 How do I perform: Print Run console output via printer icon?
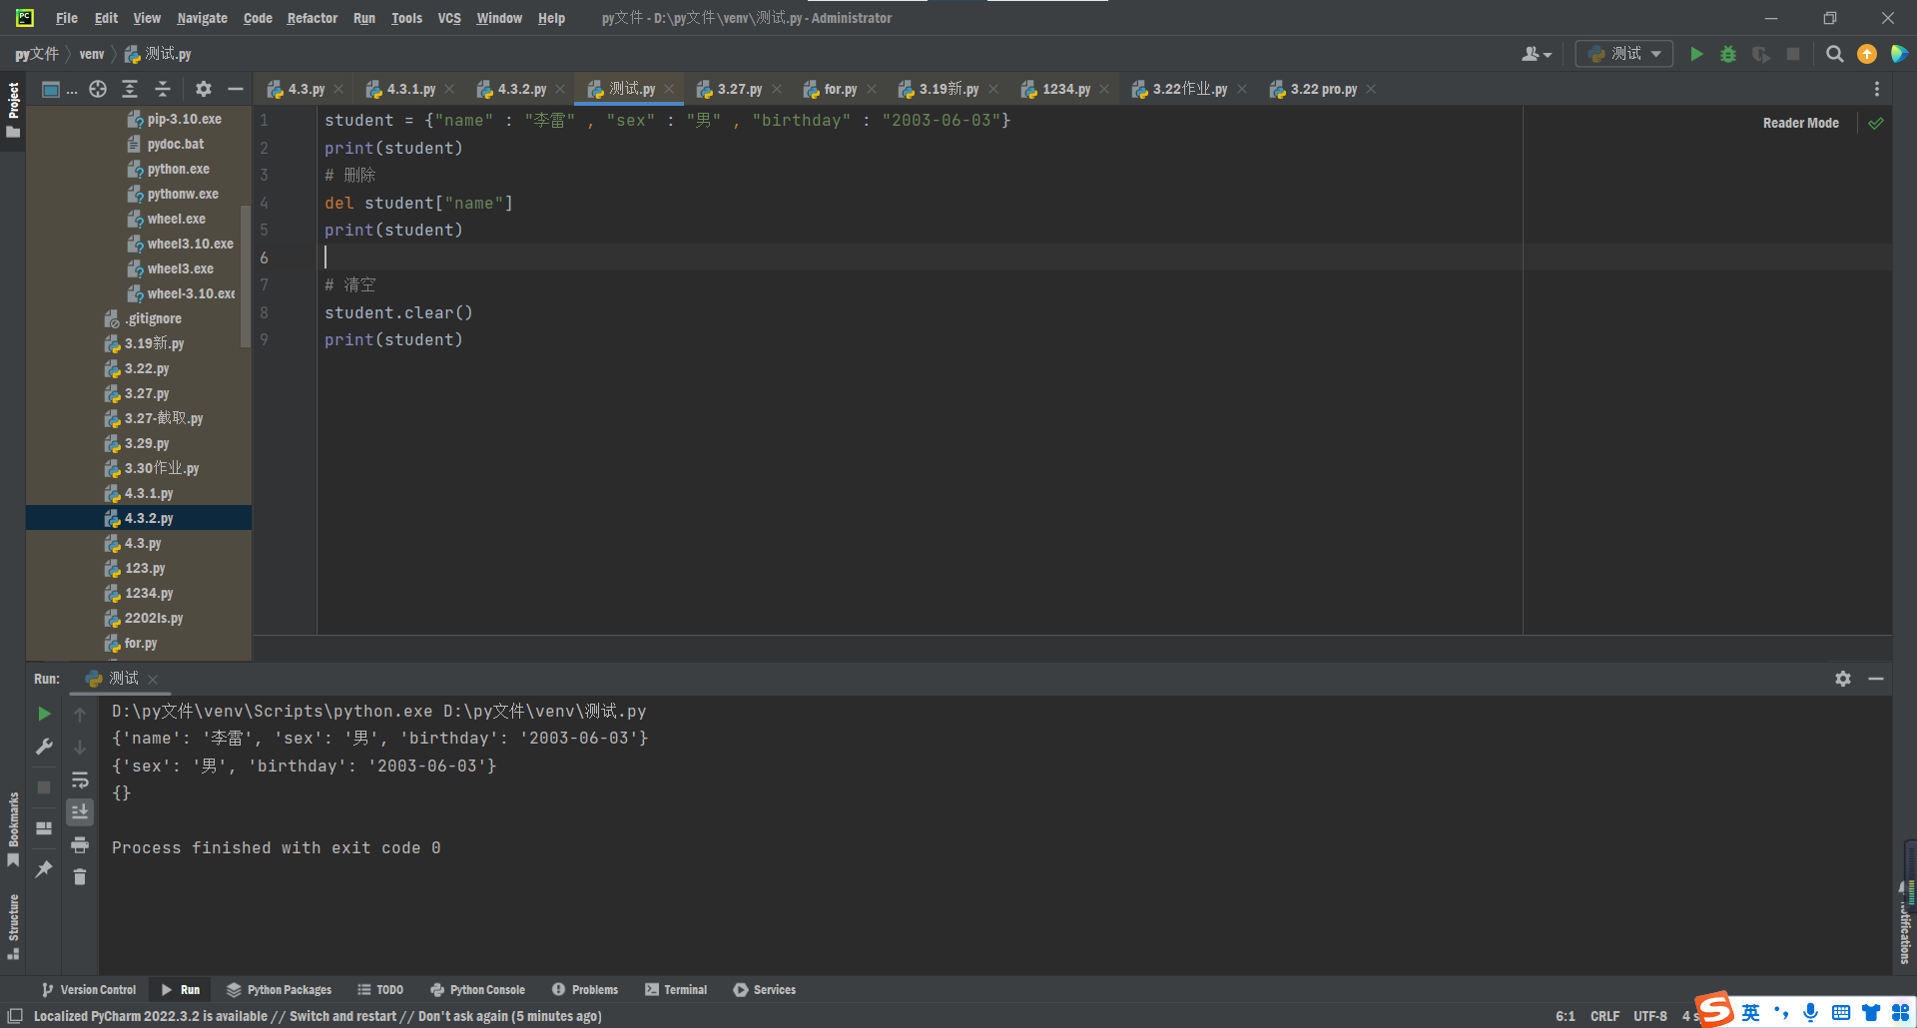click(x=80, y=845)
